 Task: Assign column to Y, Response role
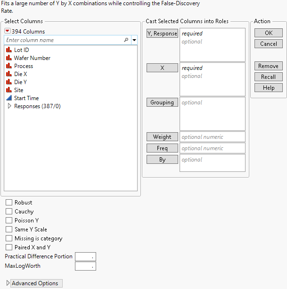pos(162,34)
